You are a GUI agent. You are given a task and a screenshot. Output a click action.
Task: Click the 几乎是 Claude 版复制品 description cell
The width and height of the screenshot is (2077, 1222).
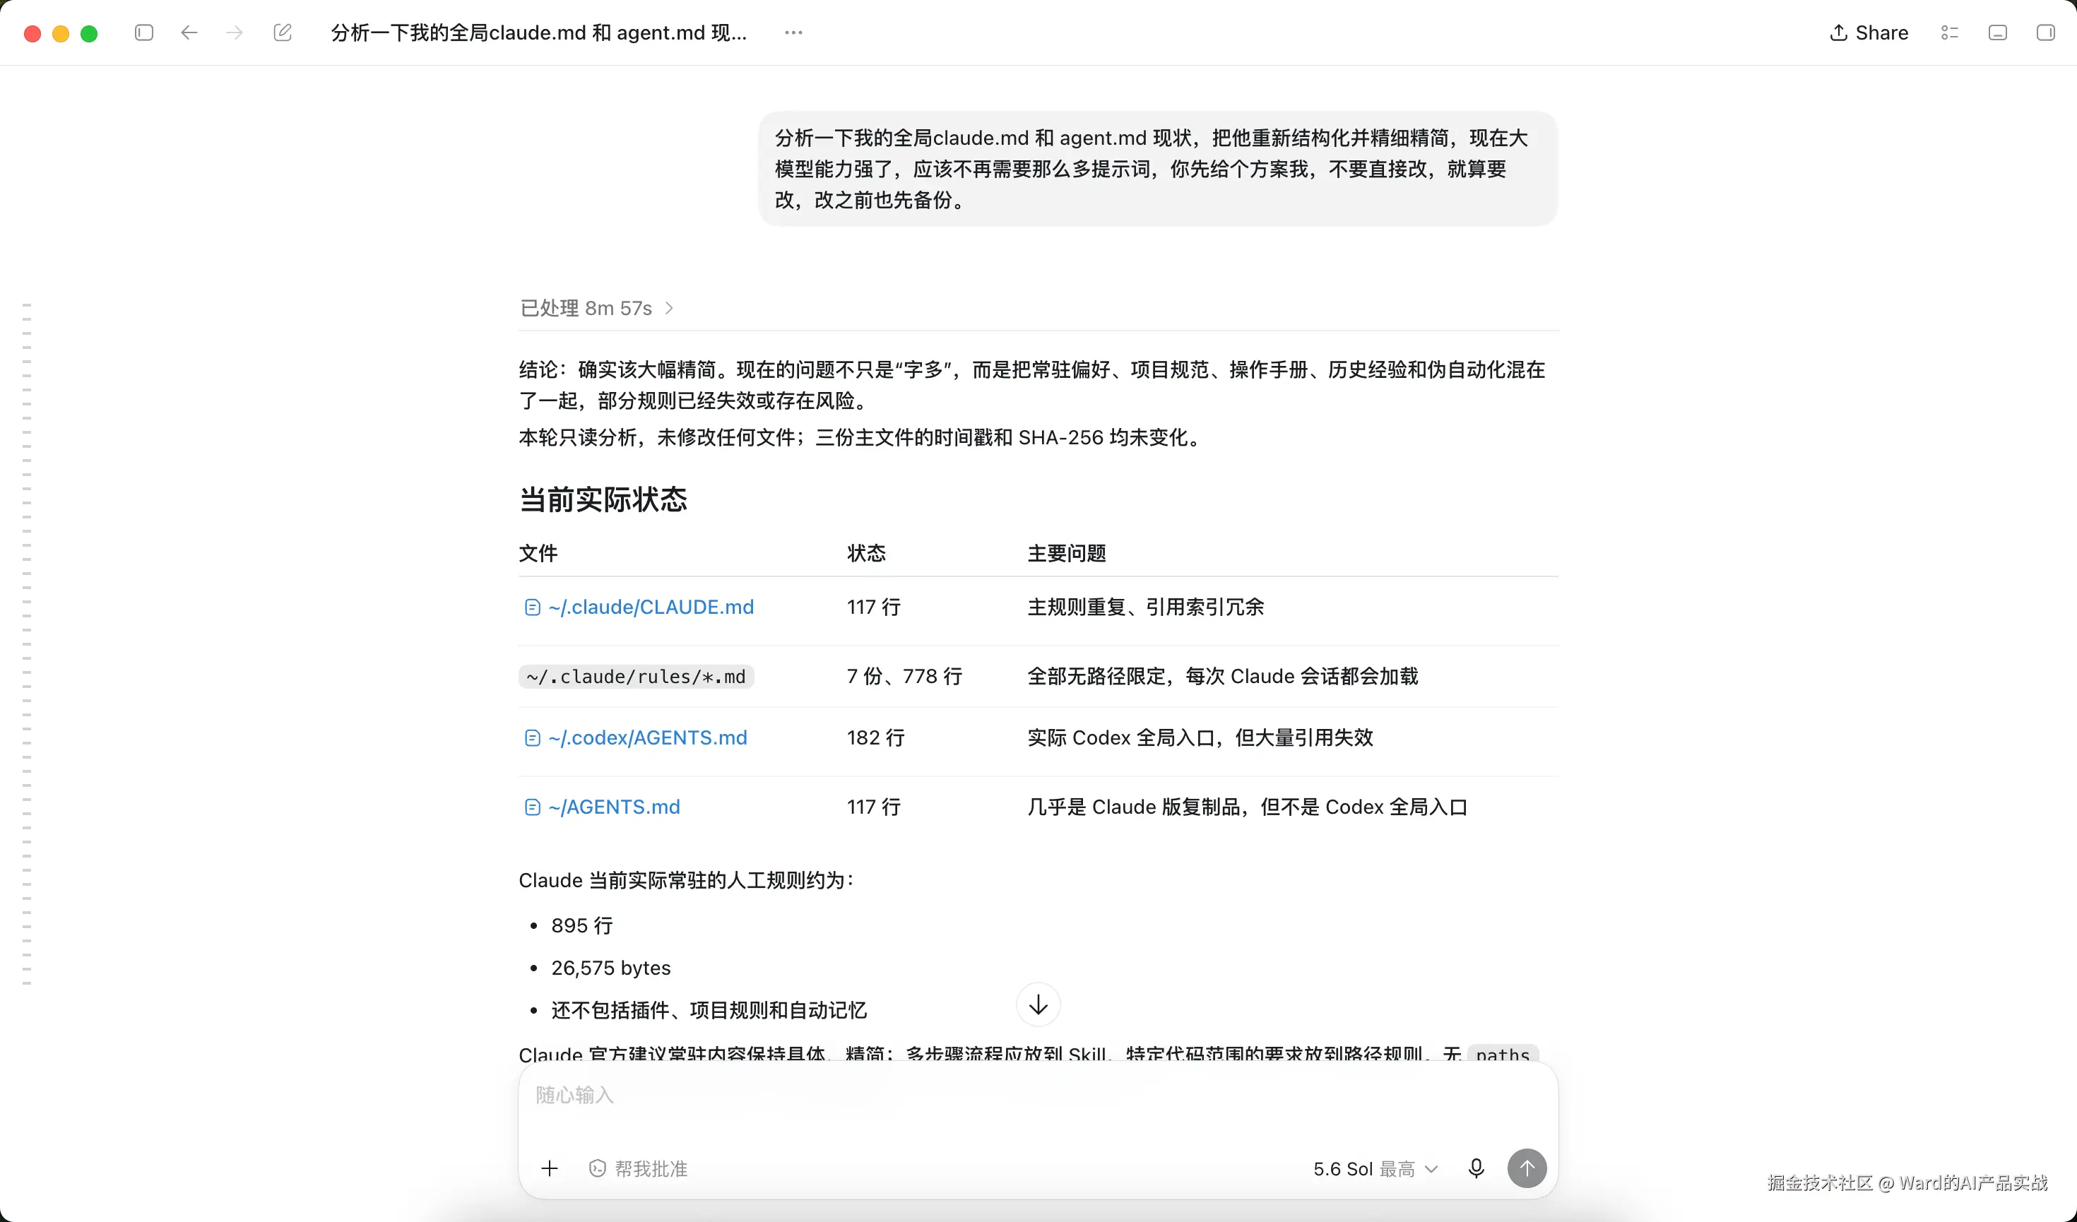coord(1248,807)
